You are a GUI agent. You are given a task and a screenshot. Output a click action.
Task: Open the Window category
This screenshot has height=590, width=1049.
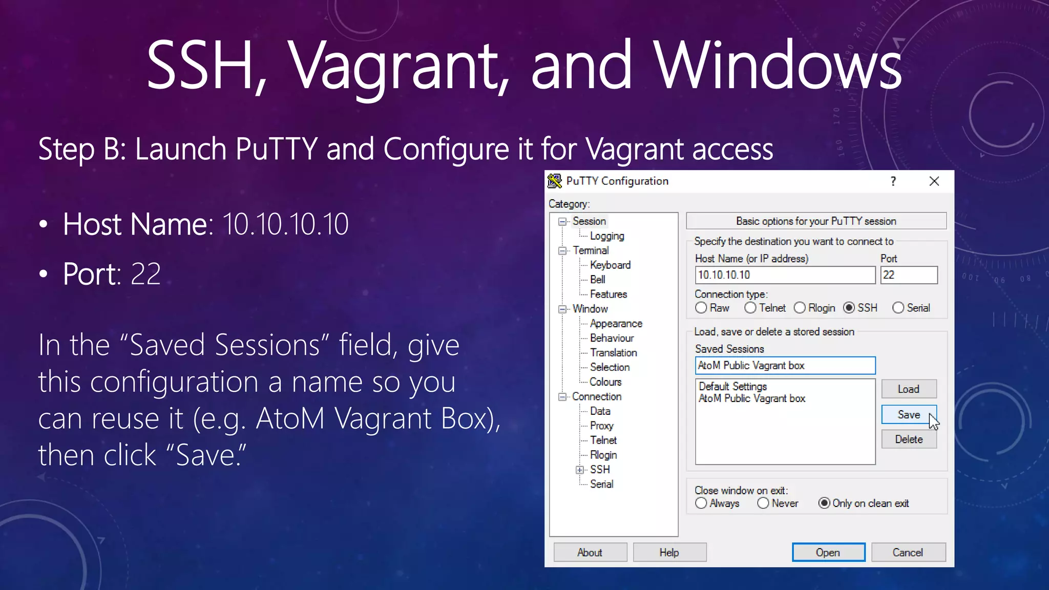(x=590, y=309)
